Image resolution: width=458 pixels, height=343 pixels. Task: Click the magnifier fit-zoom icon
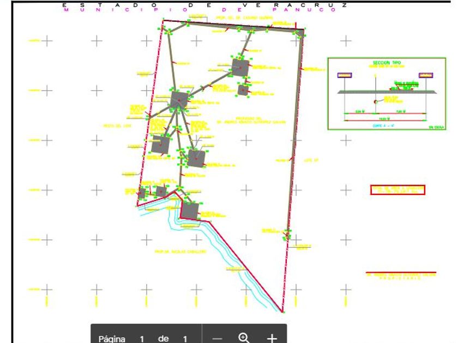click(x=244, y=338)
